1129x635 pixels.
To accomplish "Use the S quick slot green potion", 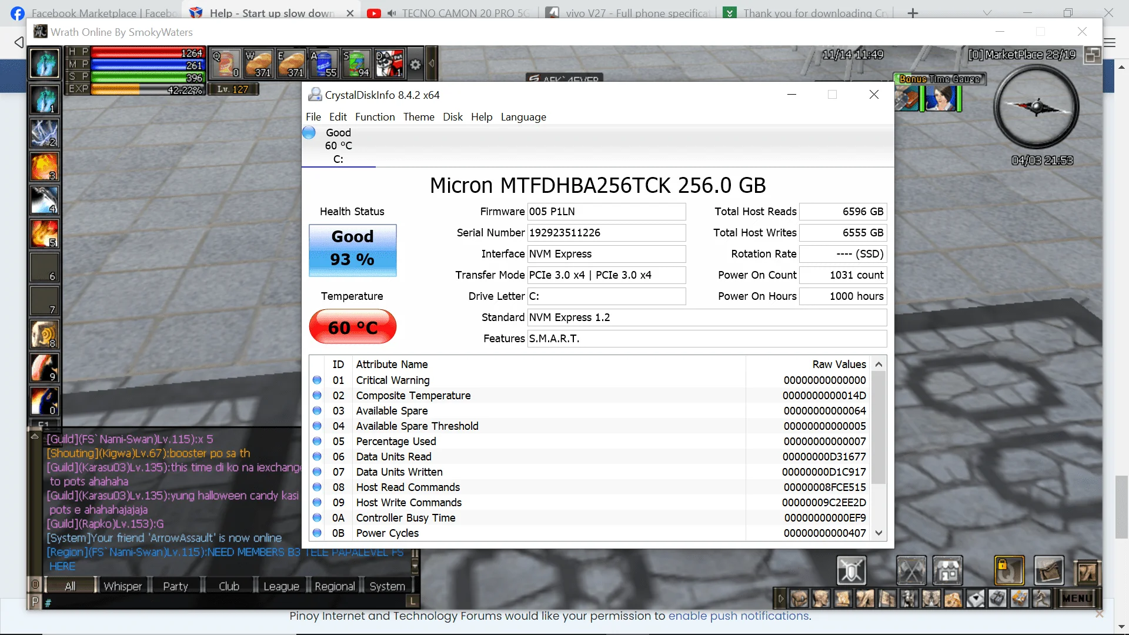I will pyautogui.click(x=356, y=63).
